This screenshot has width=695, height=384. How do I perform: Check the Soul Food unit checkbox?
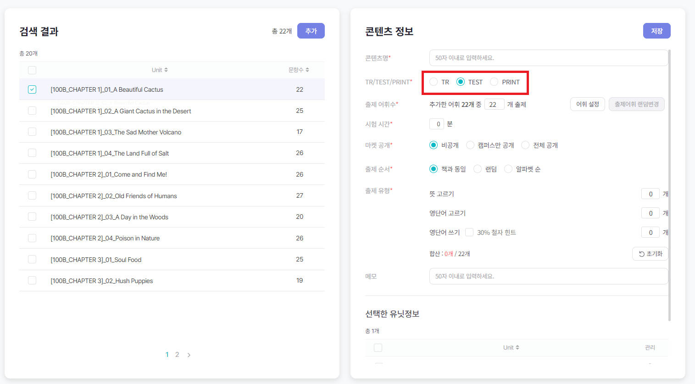[x=32, y=259]
